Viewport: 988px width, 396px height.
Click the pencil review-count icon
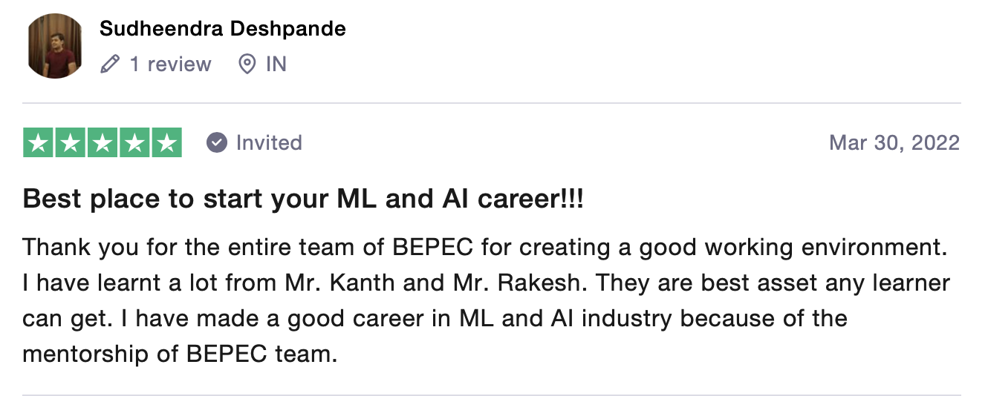tap(109, 65)
